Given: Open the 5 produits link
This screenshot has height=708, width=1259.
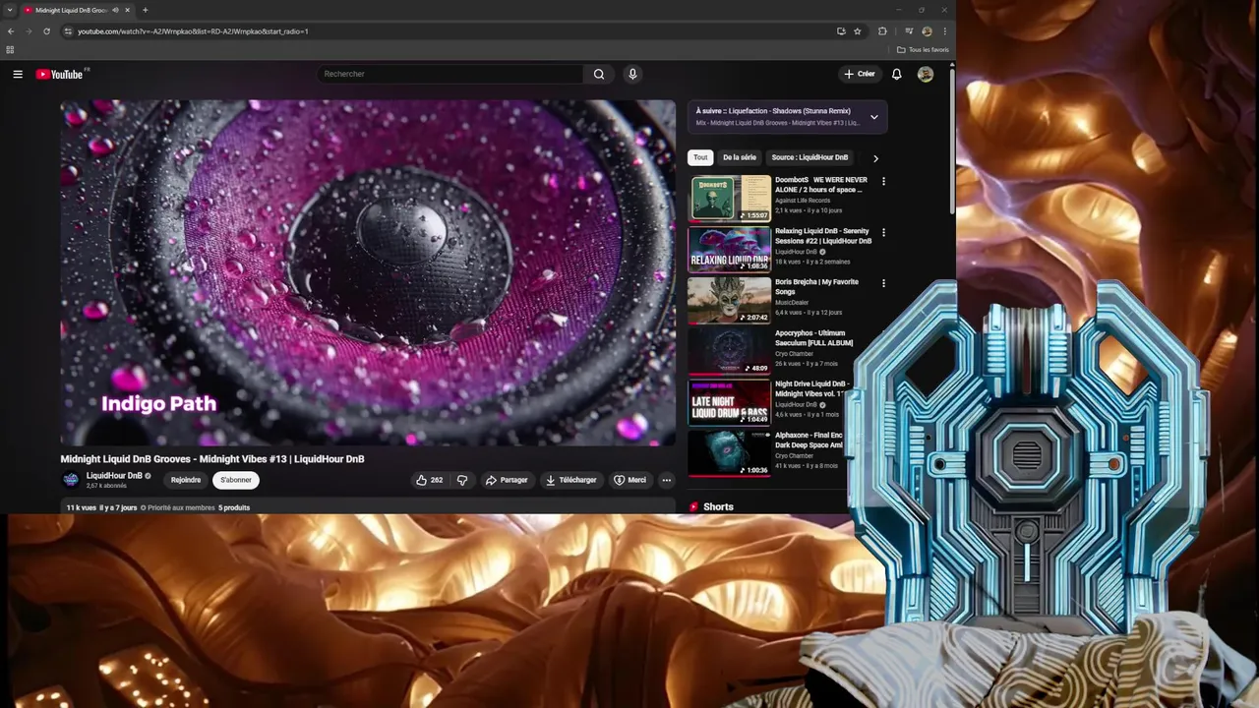Looking at the screenshot, I should (234, 507).
